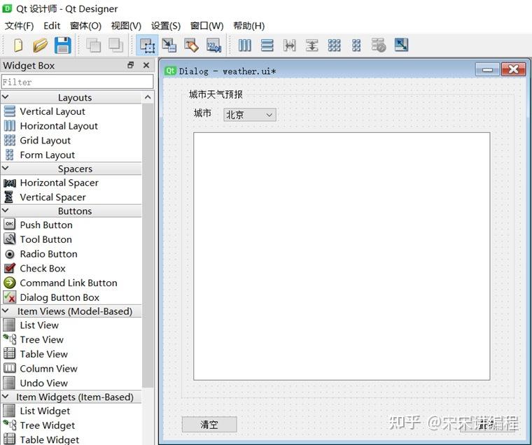Select Tree View in Widget Box
Viewport: 532px width, 445px height.
tap(71, 339)
